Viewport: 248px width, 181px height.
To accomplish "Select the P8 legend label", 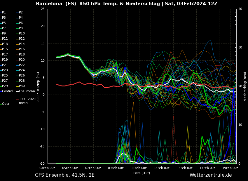I will (21, 28).
